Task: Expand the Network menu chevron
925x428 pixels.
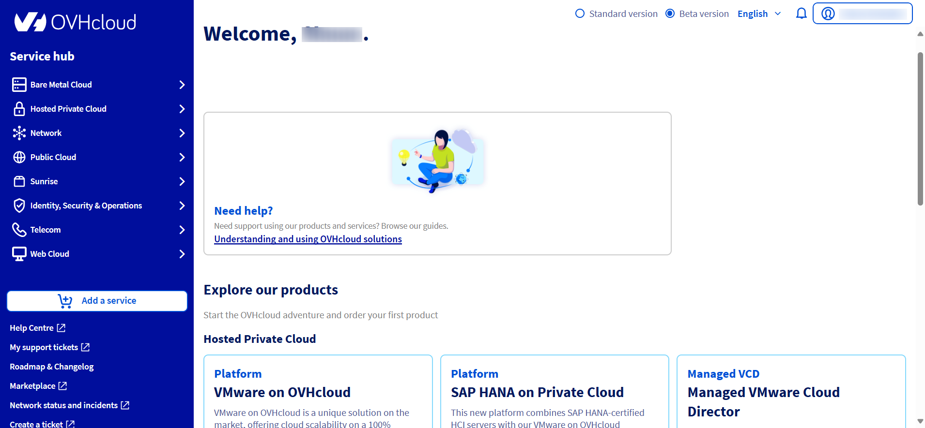Action: (x=182, y=133)
